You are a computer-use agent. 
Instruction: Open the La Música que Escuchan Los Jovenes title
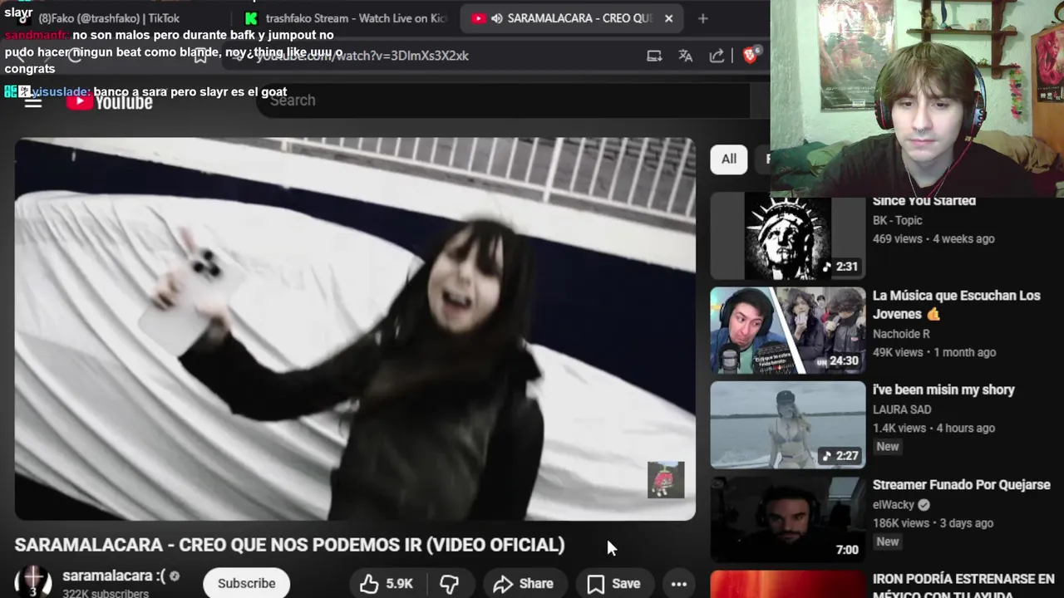(x=956, y=305)
